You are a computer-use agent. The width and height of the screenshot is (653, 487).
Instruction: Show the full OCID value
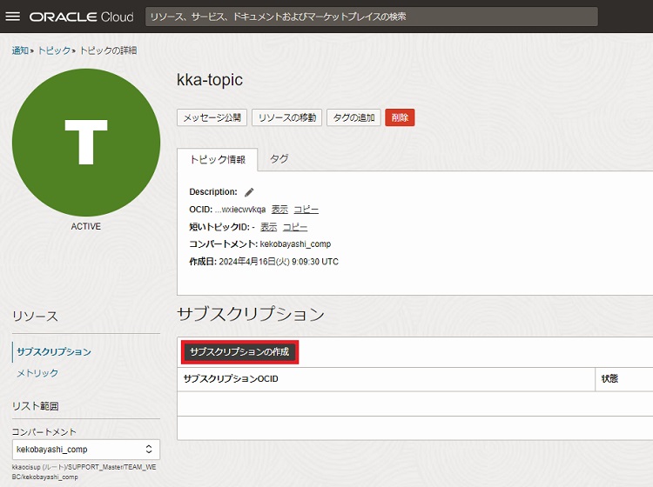(x=279, y=210)
